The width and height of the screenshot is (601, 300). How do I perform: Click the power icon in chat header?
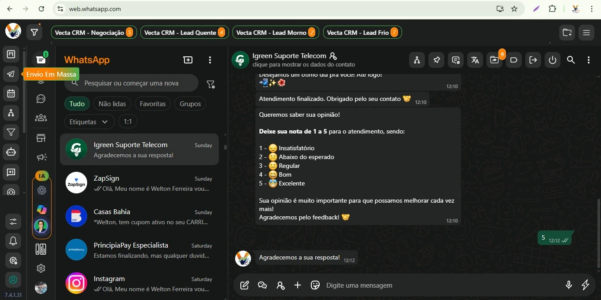pos(553,60)
